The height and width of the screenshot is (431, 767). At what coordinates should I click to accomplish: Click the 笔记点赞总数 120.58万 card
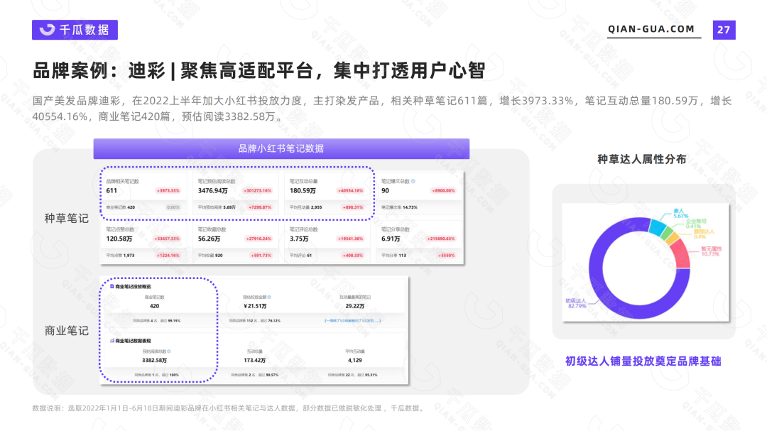143,241
